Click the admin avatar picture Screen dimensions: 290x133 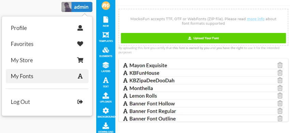click(x=67, y=7)
